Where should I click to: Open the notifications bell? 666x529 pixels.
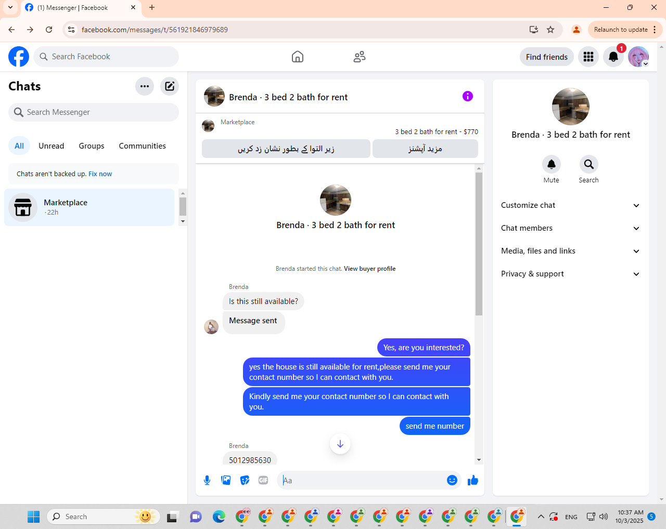(x=613, y=57)
